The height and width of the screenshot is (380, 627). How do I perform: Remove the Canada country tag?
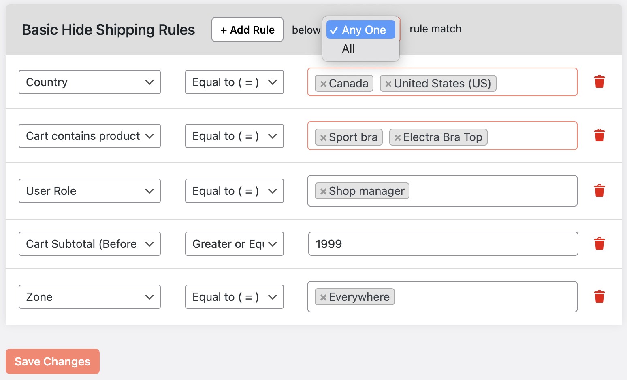click(323, 84)
